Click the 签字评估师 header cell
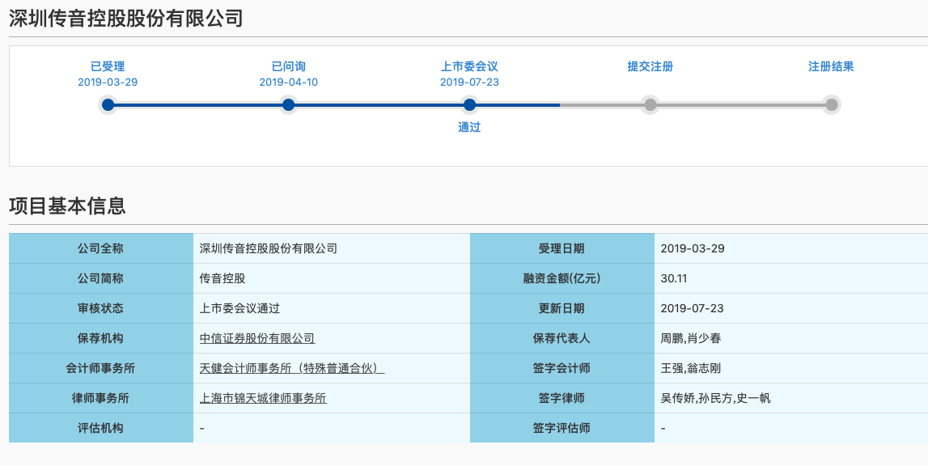The height and width of the screenshot is (466, 928). coord(562,428)
